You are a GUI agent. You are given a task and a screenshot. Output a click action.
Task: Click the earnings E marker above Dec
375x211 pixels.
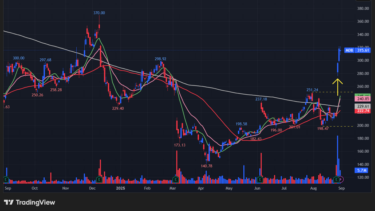(99, 179)
